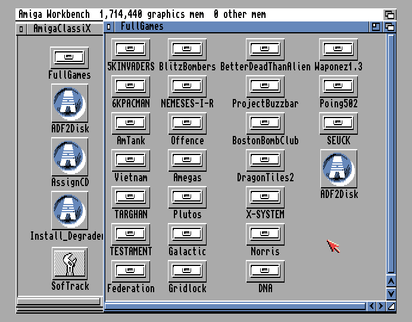
Task: Open the 5KINVADERS drawer icon
Action: (x=130, y=49)
